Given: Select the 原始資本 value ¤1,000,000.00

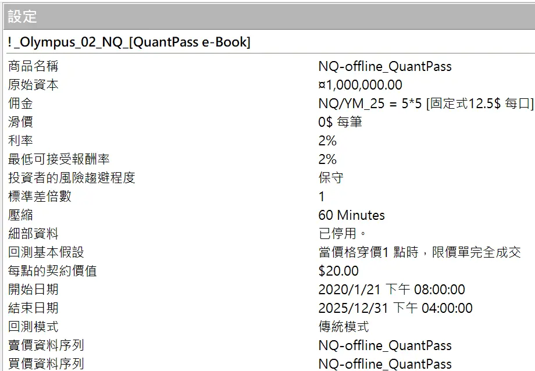Looking at the screenshot, I should [x=360, y=85].
